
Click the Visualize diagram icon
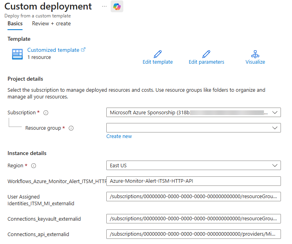coord(255,54)
